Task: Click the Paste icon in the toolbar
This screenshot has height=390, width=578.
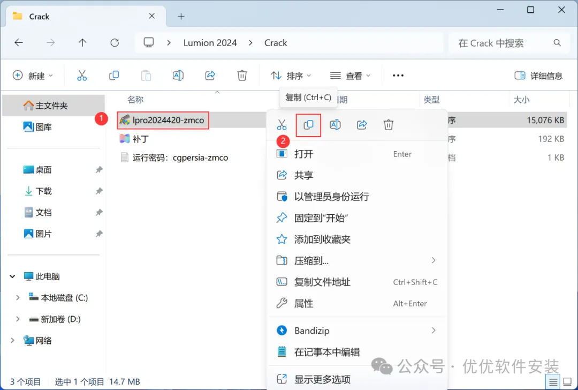Action: click(146, 76)
